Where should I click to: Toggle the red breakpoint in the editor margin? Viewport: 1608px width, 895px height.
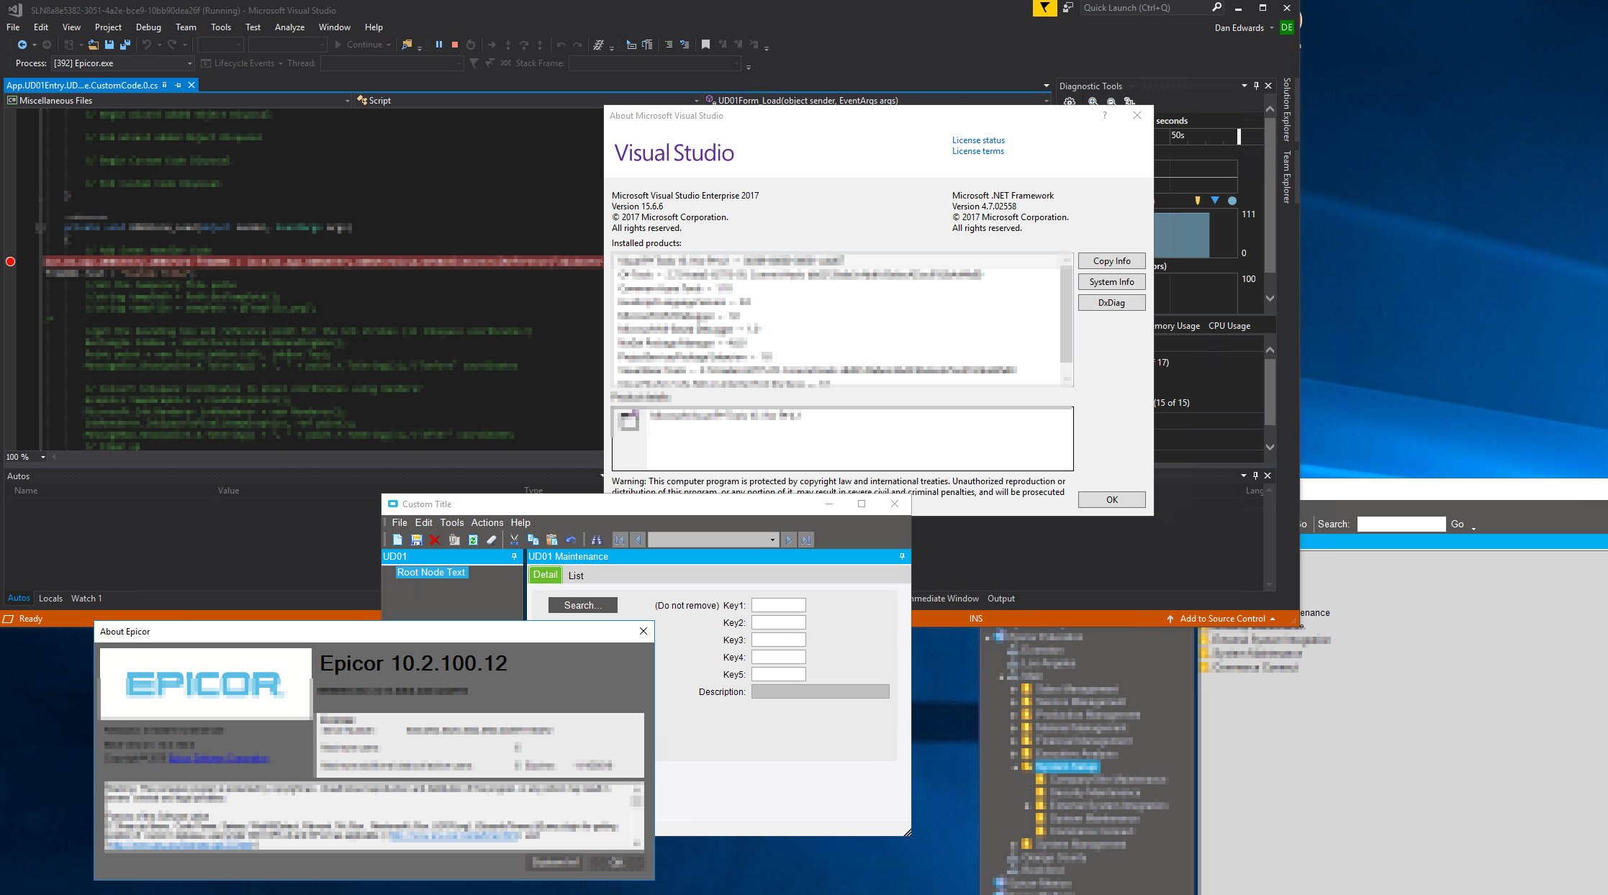[x=10, y=262]
